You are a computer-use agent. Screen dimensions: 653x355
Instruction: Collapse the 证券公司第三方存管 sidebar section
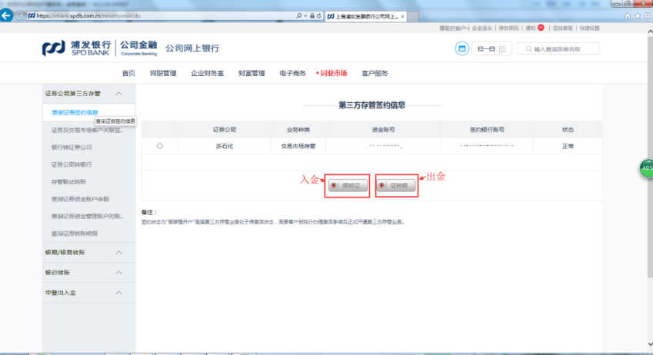[118, 94]
